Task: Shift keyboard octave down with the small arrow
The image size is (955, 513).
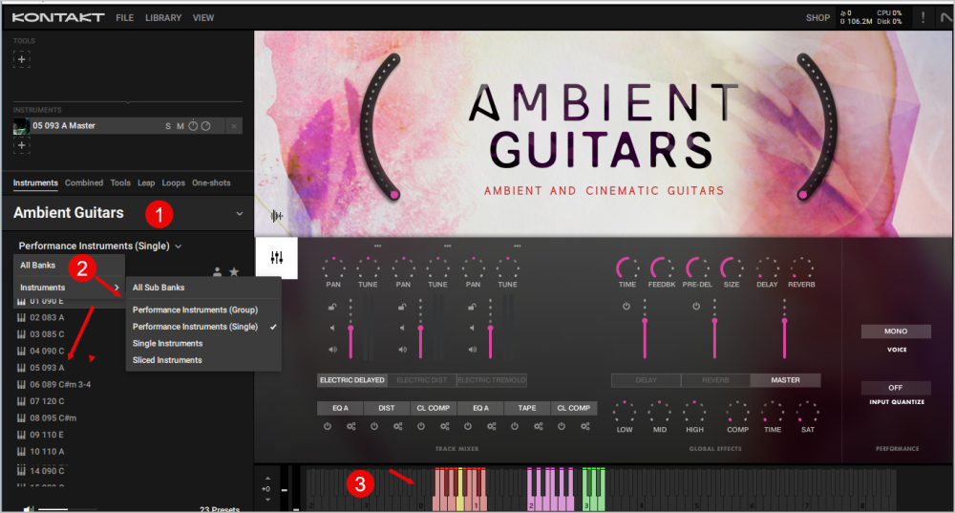Action: pyautogui.click(x=267, y=500)
